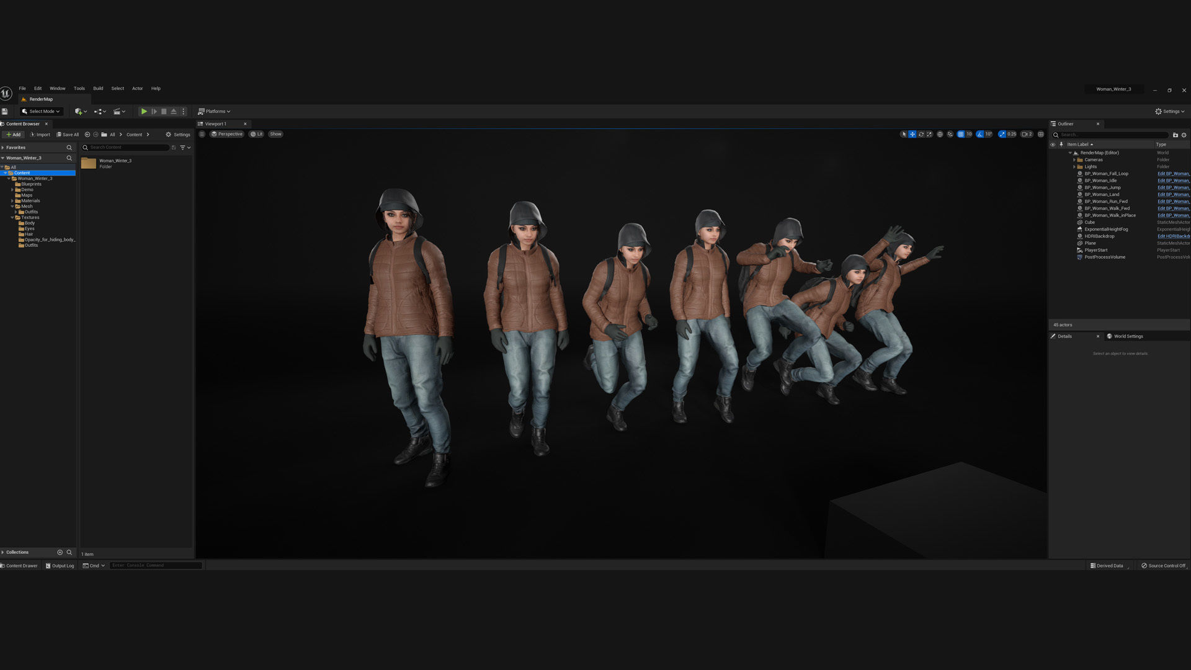Toggle rotation angle snapping
The image size is (1191, 670).
[x=980, y=134]
